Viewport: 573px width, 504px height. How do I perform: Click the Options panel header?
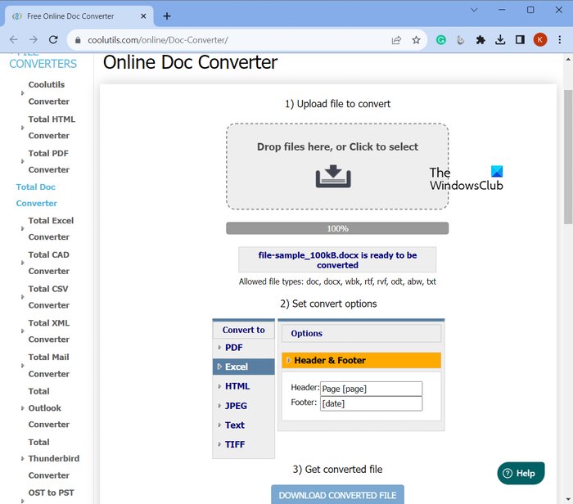[x=362, y=334]
